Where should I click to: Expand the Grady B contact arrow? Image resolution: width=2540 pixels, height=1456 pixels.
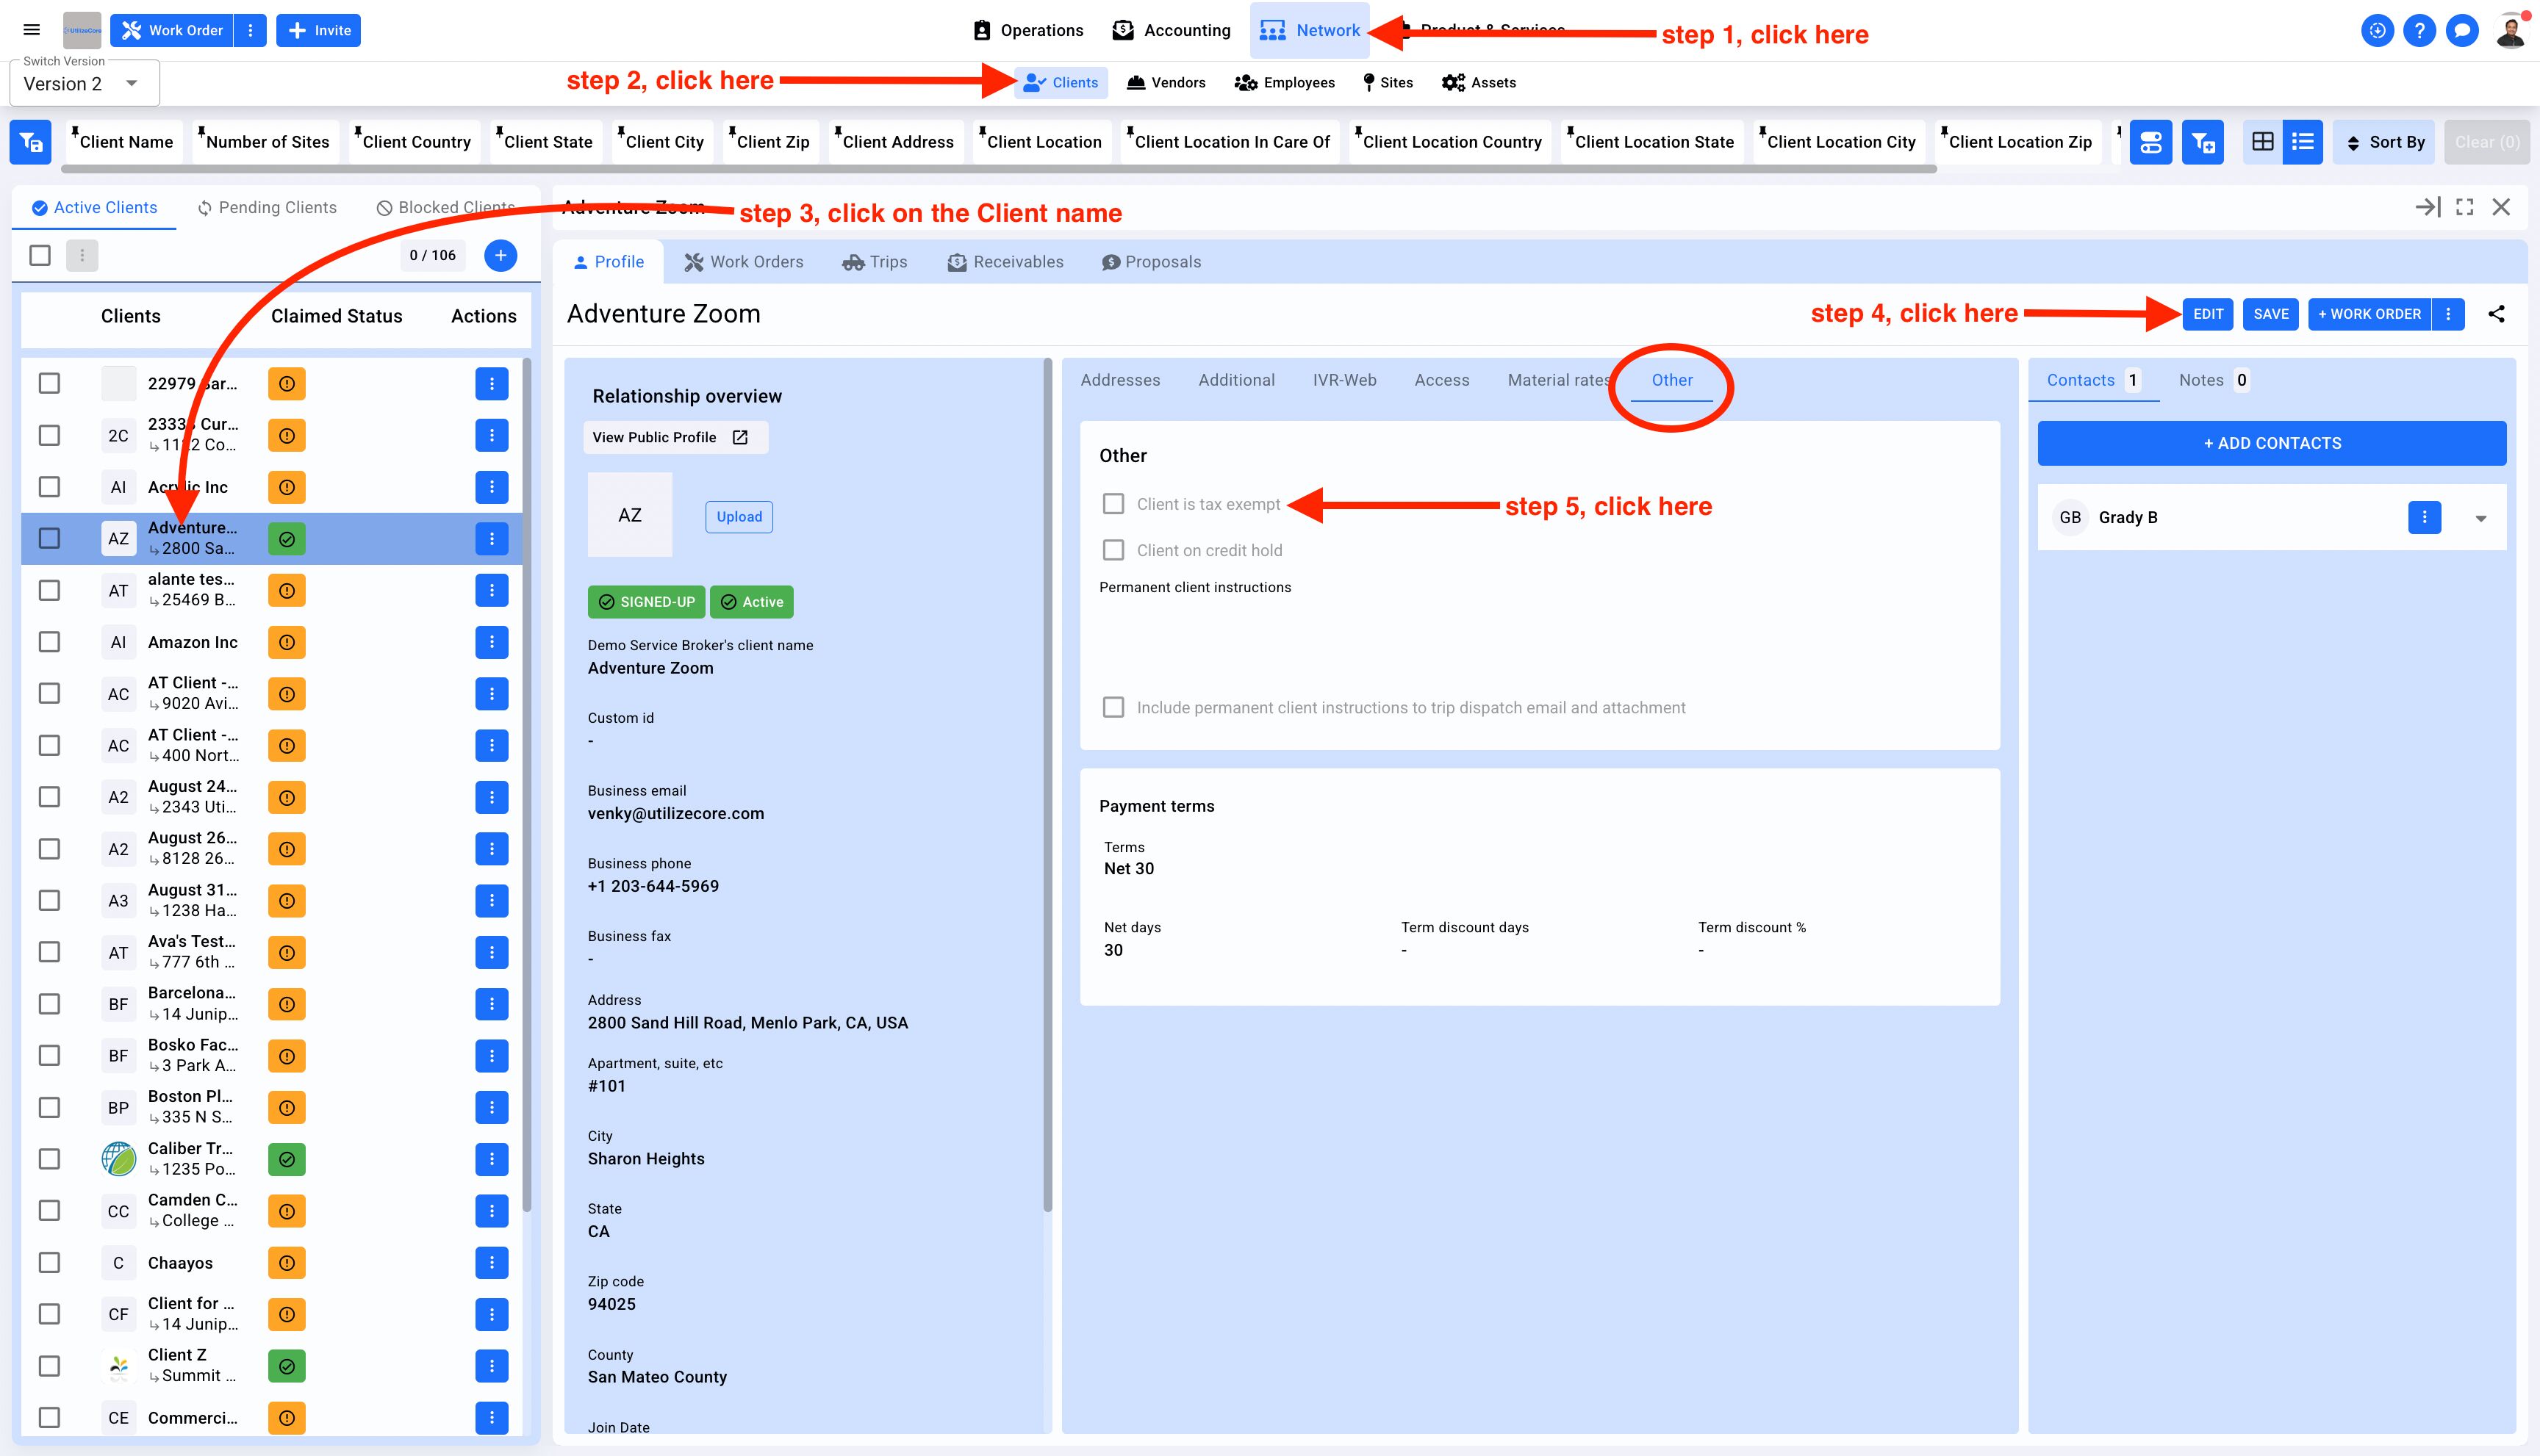tap(2481, 518)
